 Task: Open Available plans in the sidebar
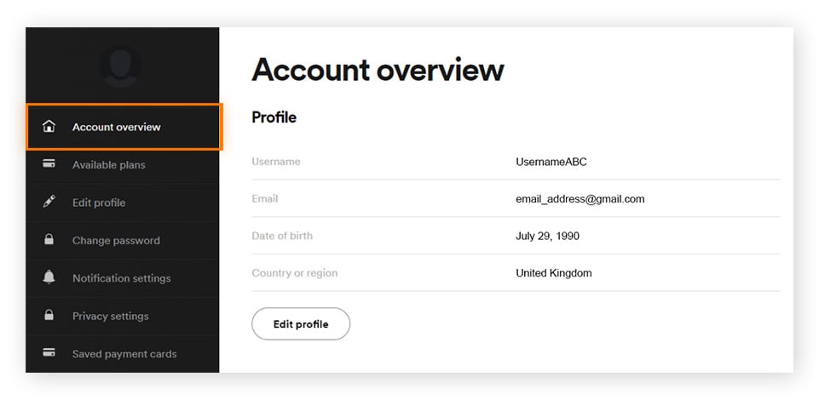tap(123, 165)
